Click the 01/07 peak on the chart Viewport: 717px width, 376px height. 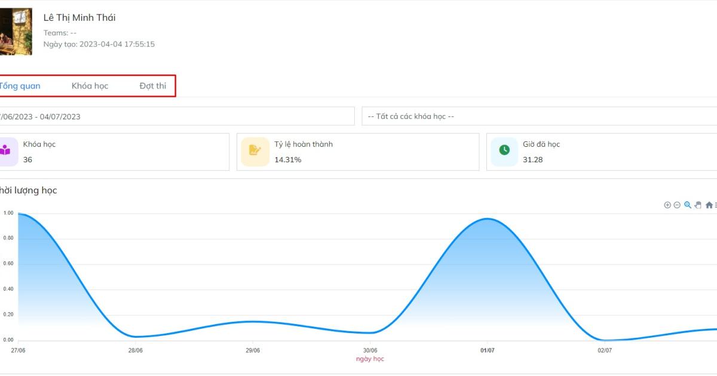coord(488,219)
